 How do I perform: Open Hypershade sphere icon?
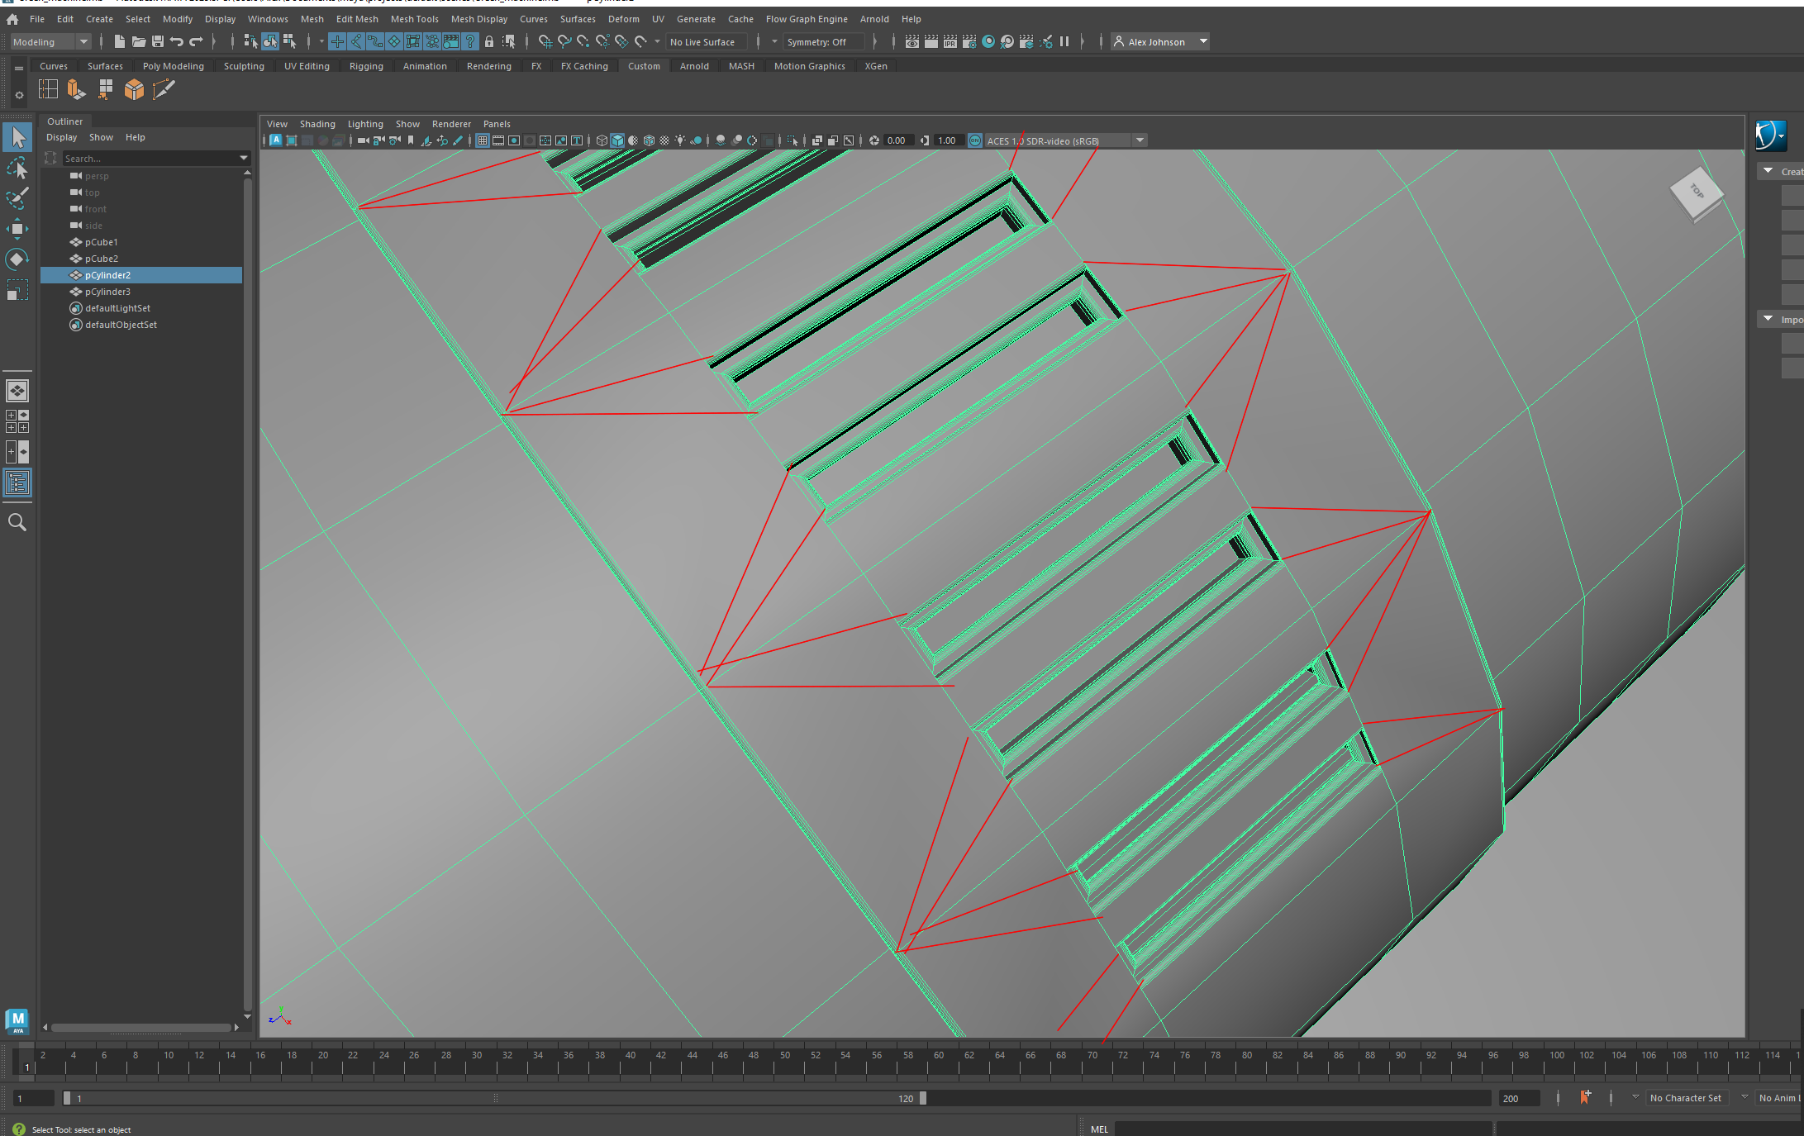pos(988,41)
